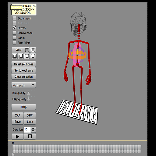Click the greyed-out Auto hide checkbox

pos(14,23)
